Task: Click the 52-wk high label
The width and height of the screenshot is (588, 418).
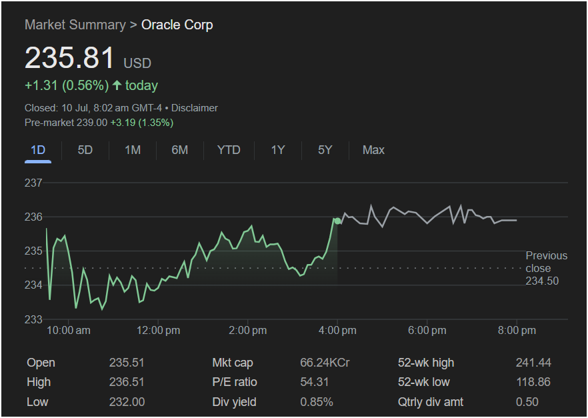Action: coord(426,363)
